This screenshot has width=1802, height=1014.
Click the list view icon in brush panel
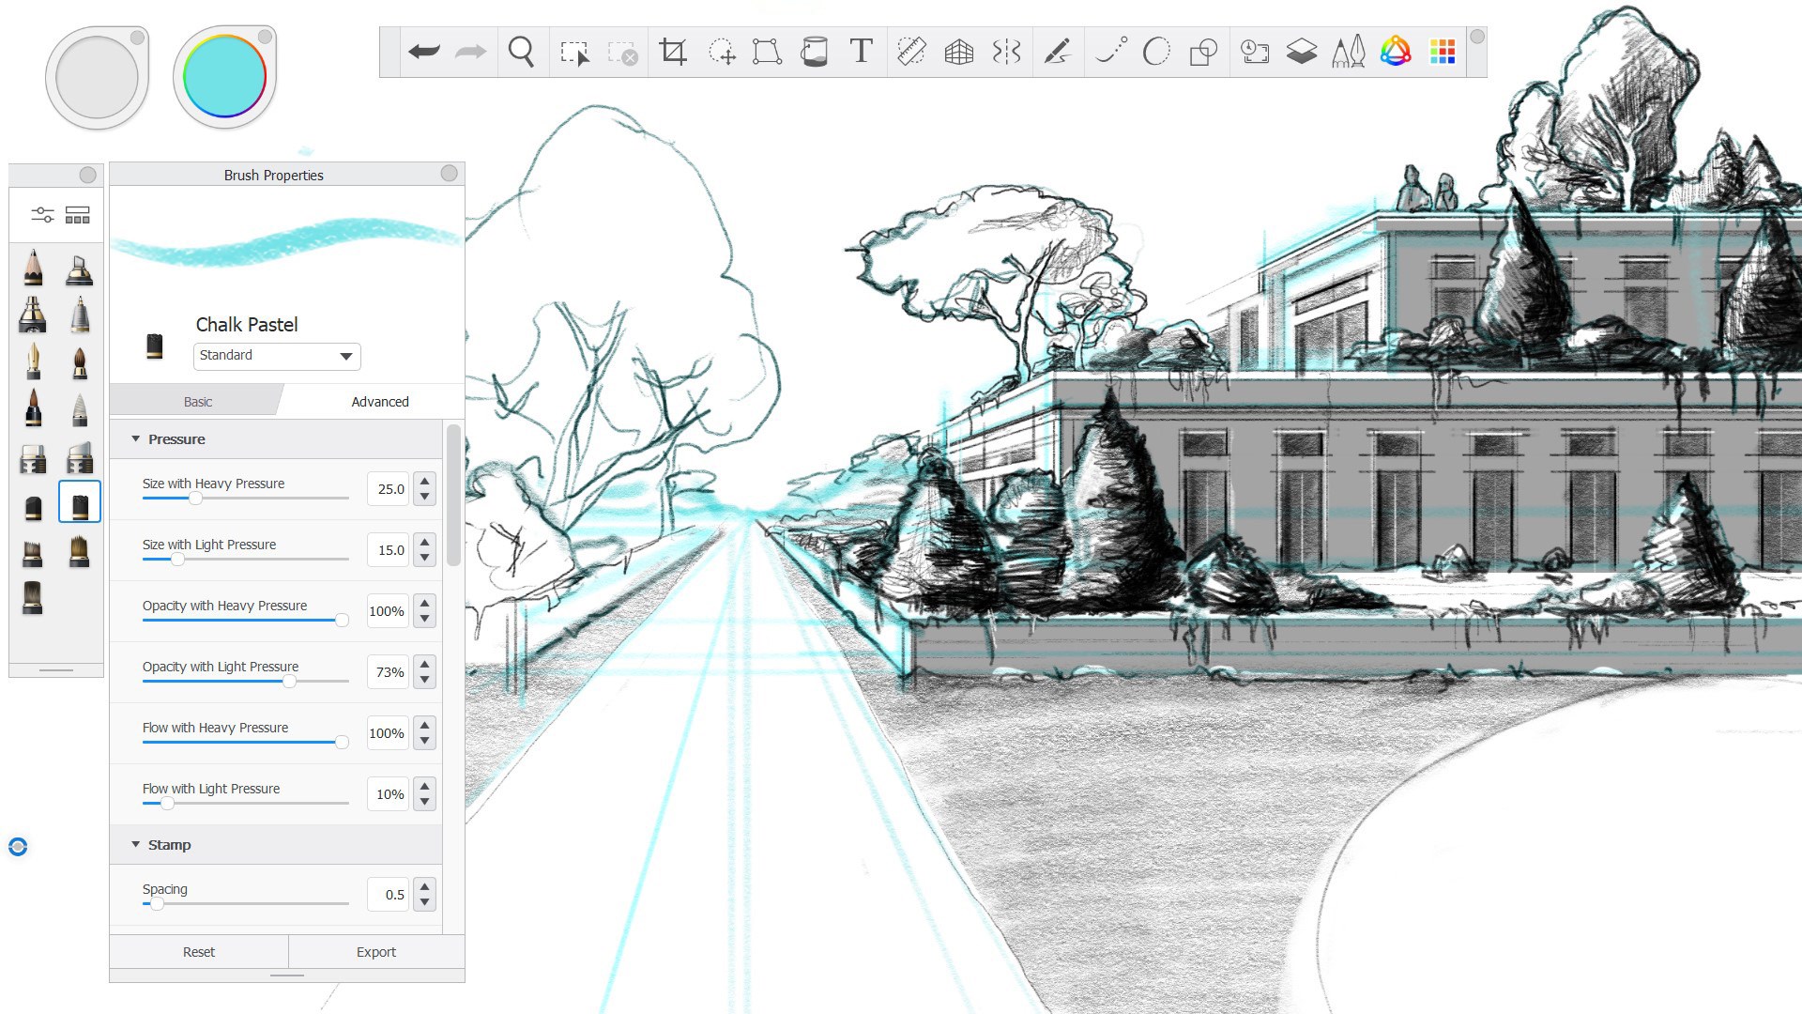tap(77, 215)
